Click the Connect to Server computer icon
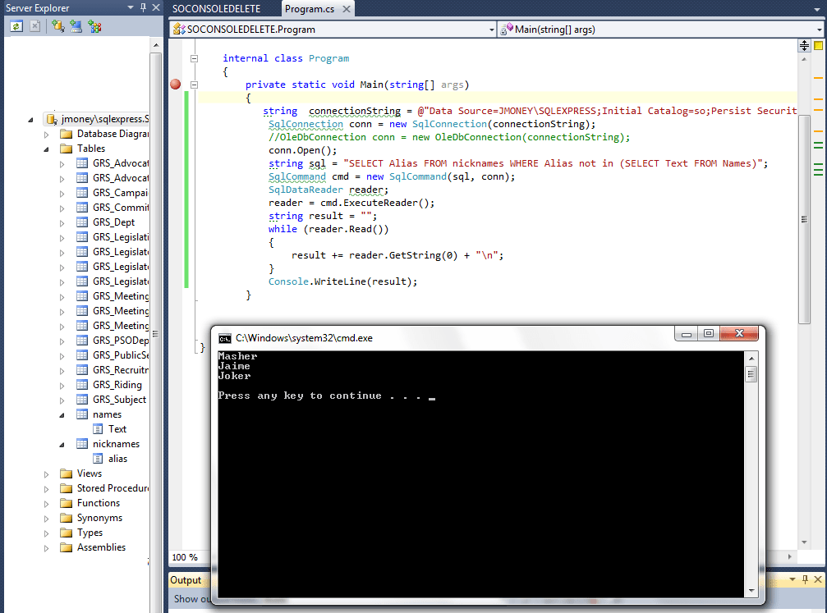827x613 pixels. point(76,25)
